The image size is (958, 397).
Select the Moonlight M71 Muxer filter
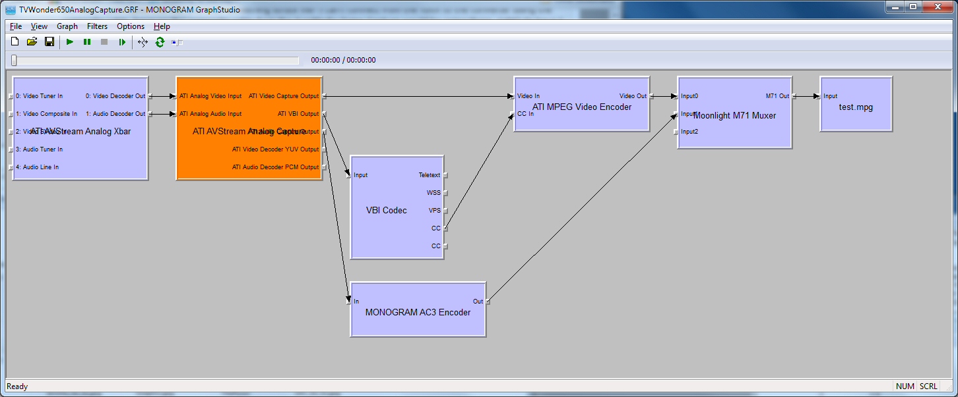(734, 112)
